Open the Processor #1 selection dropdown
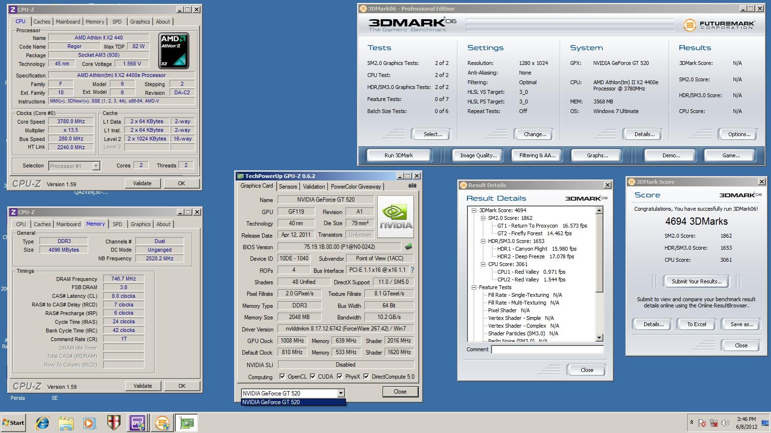The image size is (771, 433). click(96, 166)
